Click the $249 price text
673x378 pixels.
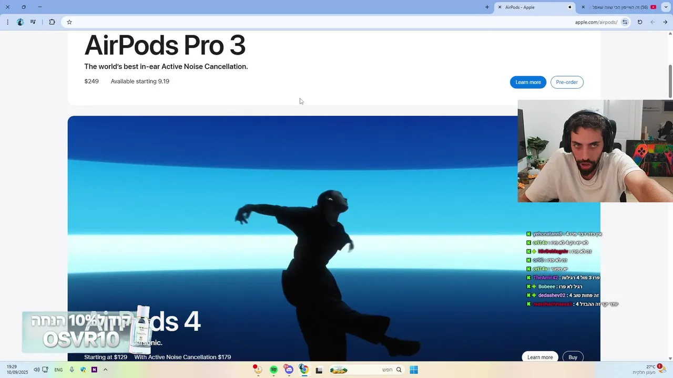tap(91, 81)
